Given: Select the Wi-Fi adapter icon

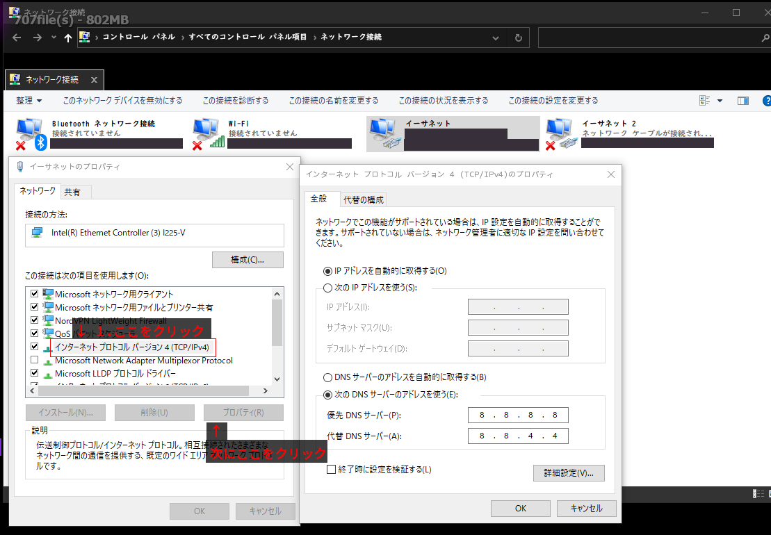Looking at the screenshot, I should coord(208,133).
